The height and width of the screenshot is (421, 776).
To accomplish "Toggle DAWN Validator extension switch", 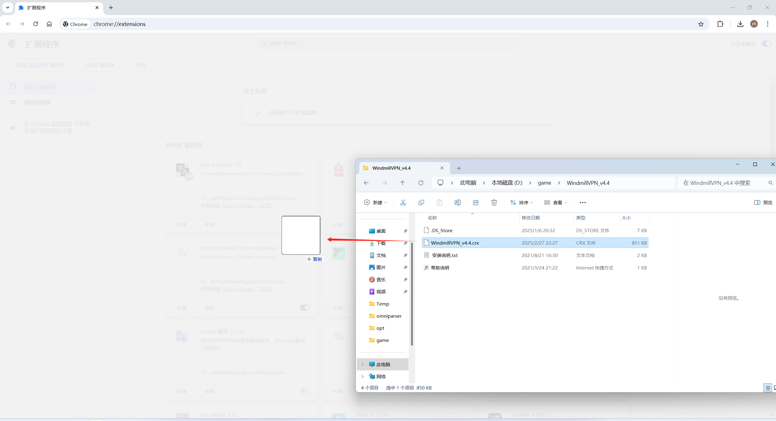I will point(305,308).
